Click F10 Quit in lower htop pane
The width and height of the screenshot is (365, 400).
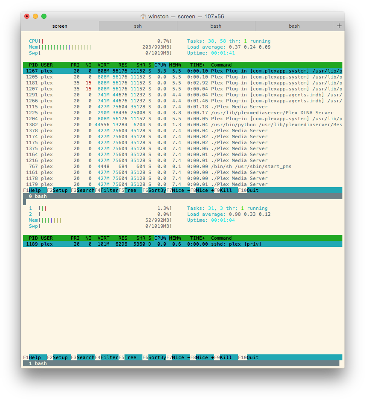[x=248, y=357]
